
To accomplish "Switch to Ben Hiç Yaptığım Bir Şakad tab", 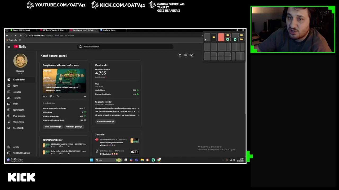I will pos(53,30).
